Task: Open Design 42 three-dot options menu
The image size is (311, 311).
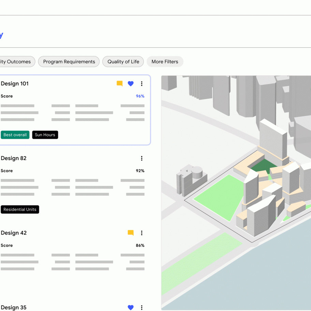Action: coord(142,233)
